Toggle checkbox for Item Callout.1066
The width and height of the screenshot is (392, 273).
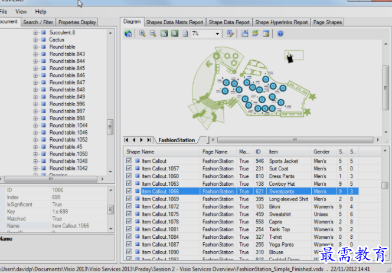coord(129,191)
